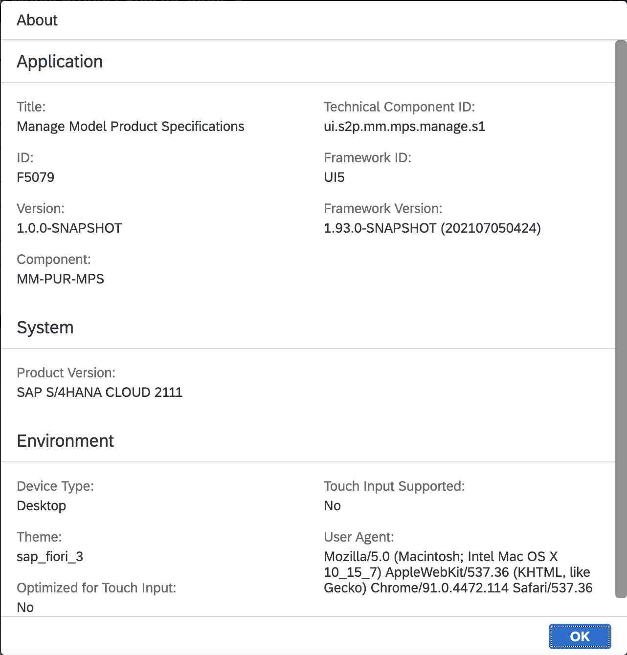Viewport: 627px width, 655px height.
Task: Click the 'Framework Version:' label
Action: (383, 209)
